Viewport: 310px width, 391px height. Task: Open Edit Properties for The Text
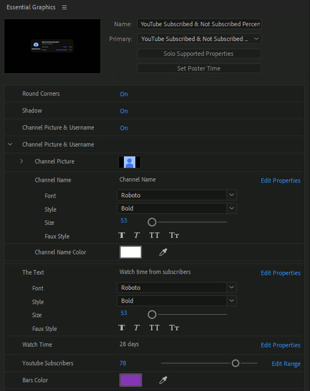281,273
